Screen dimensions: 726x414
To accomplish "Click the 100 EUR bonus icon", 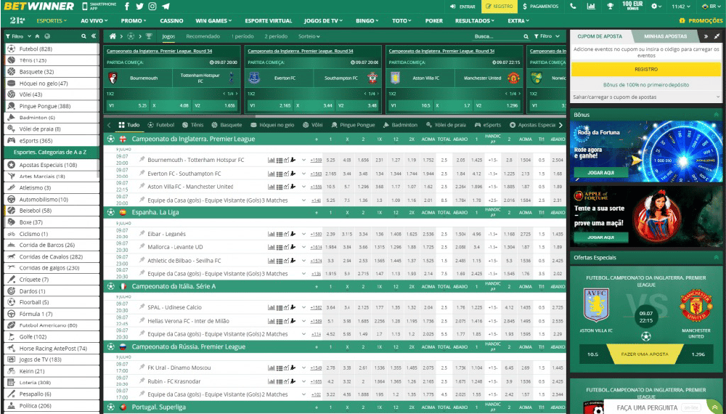I will pos(632,6).
